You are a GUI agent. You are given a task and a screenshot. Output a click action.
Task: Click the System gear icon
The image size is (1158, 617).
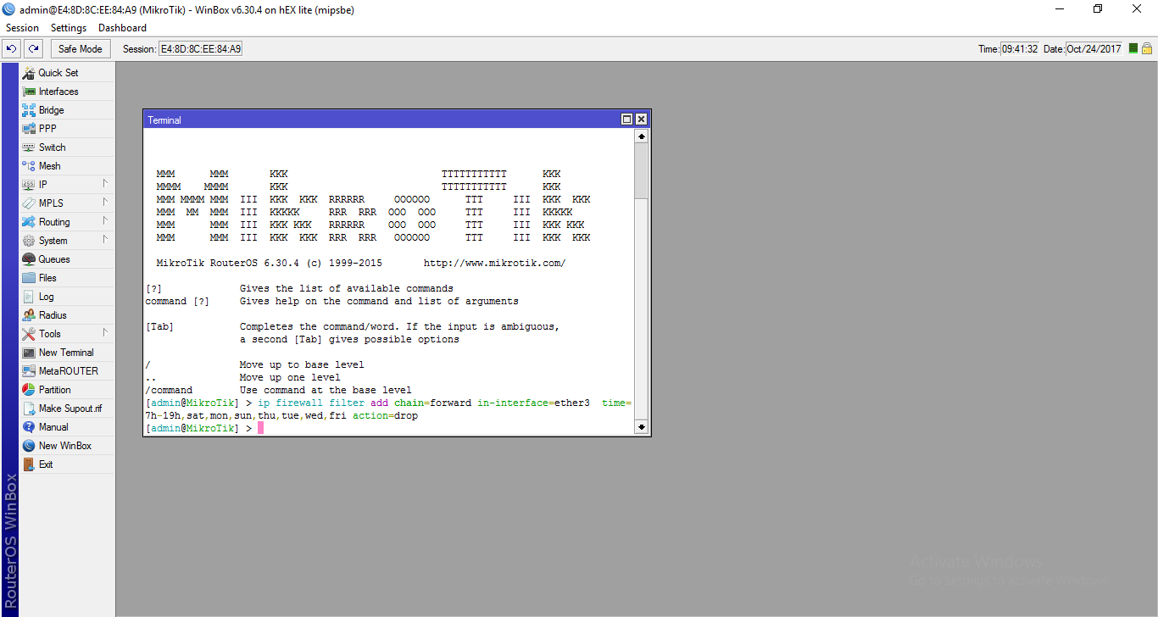pos(29,241)
